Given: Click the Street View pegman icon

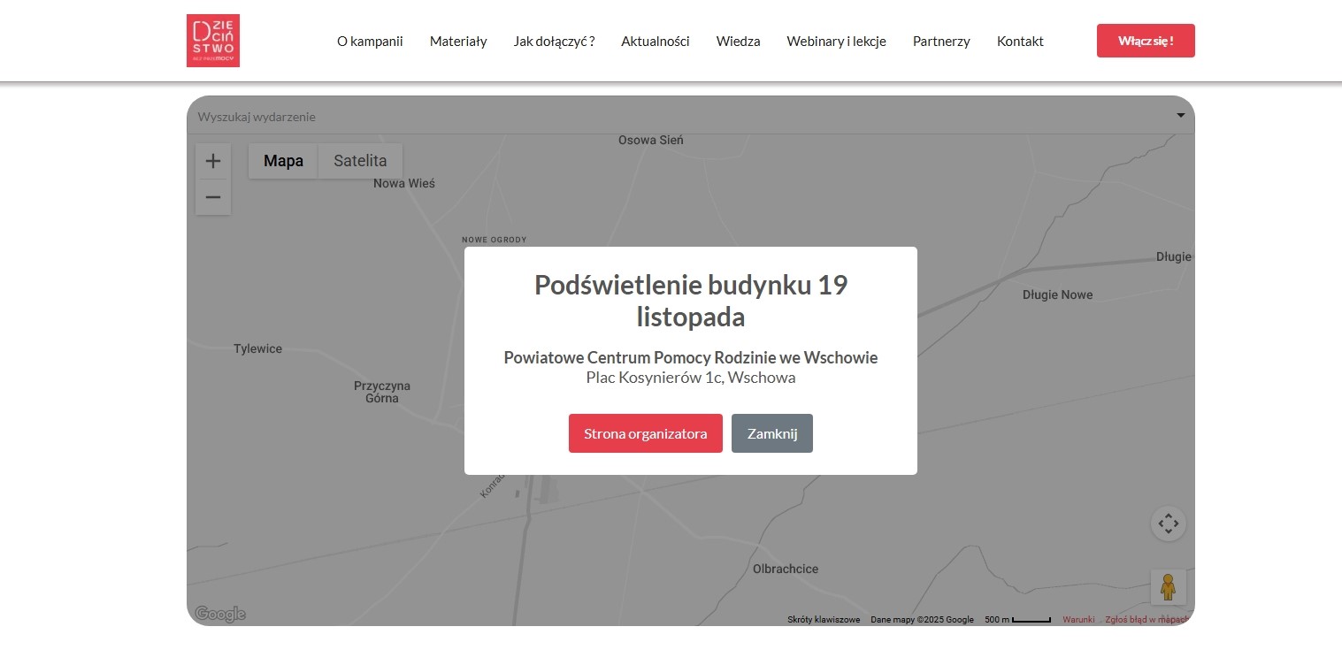Looking at the screenshot, I should click(x=1168, y=587).
